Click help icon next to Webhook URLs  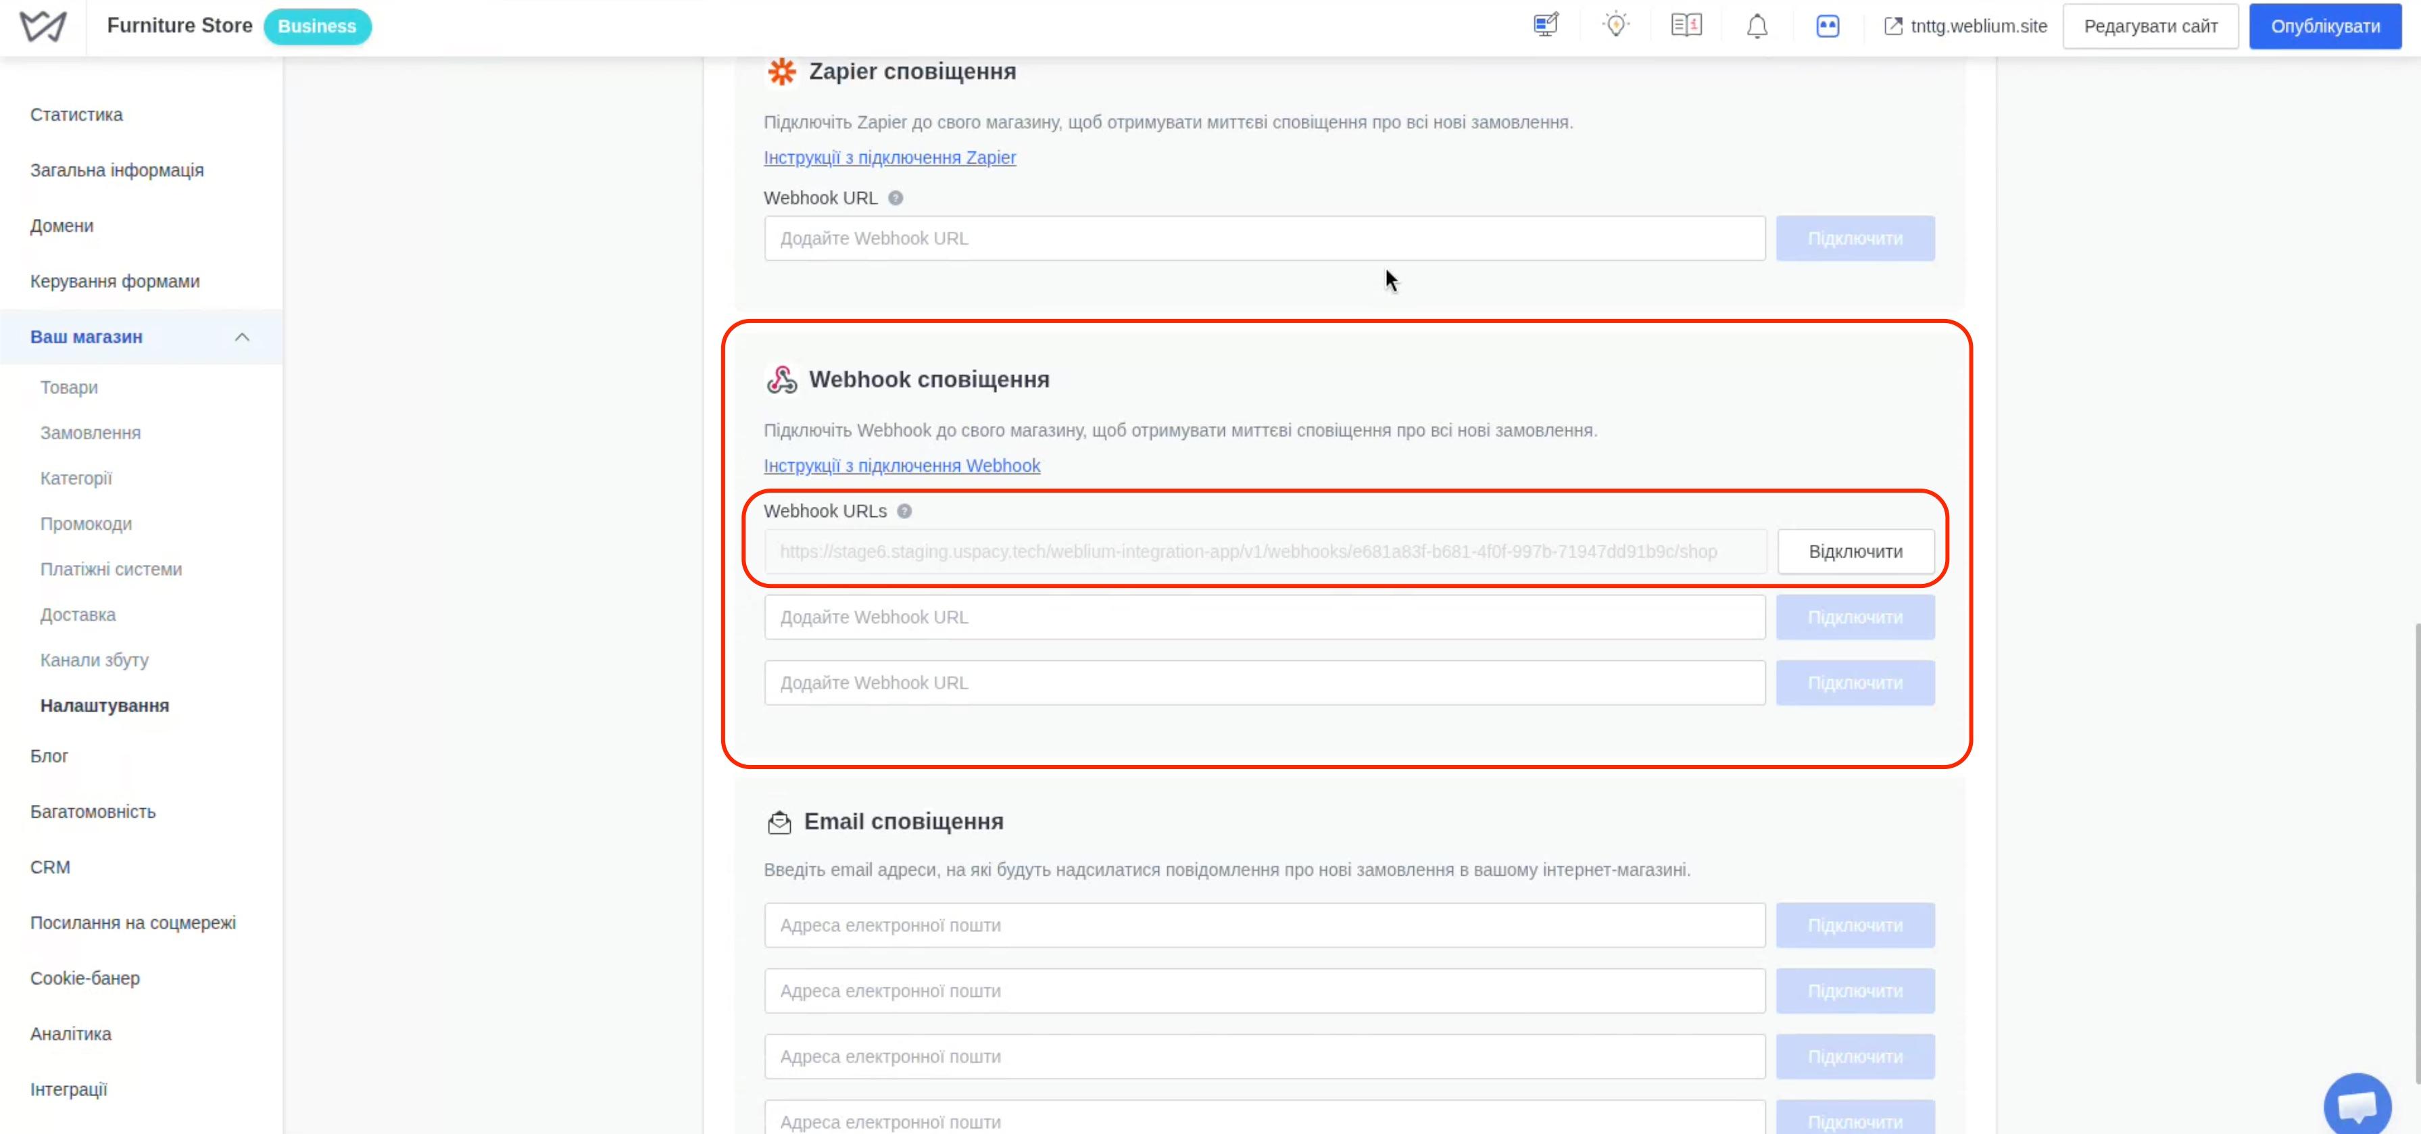(x=904, y=511)
